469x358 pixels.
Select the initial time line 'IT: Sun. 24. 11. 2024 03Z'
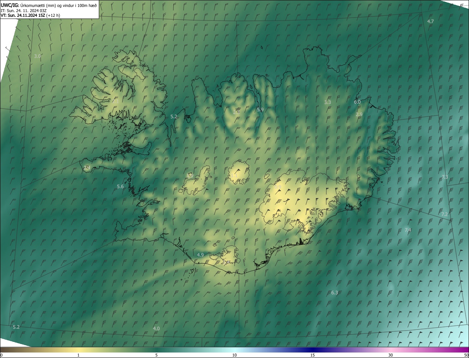click(x=23, y=10)
